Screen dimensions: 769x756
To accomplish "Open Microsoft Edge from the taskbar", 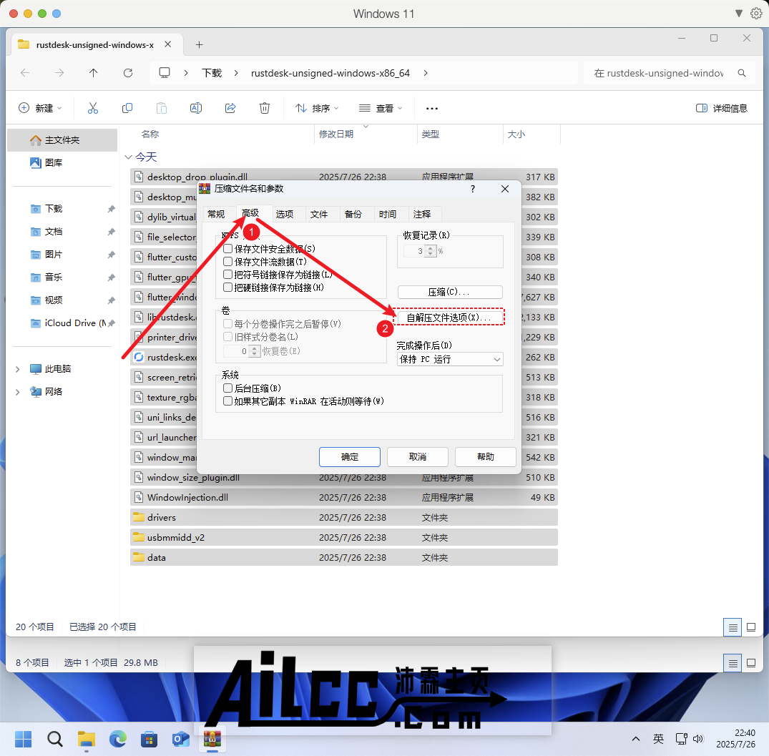I will (x=118, y=739).
